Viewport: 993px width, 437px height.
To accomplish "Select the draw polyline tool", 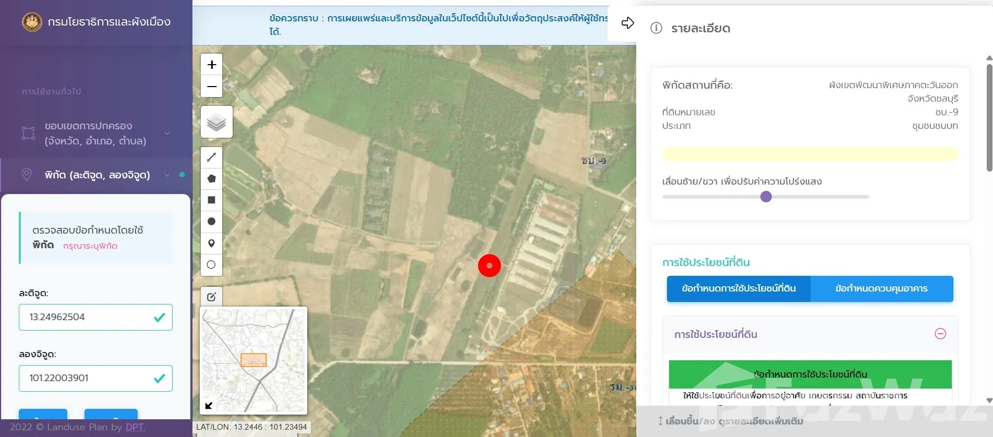I will 211,157.
